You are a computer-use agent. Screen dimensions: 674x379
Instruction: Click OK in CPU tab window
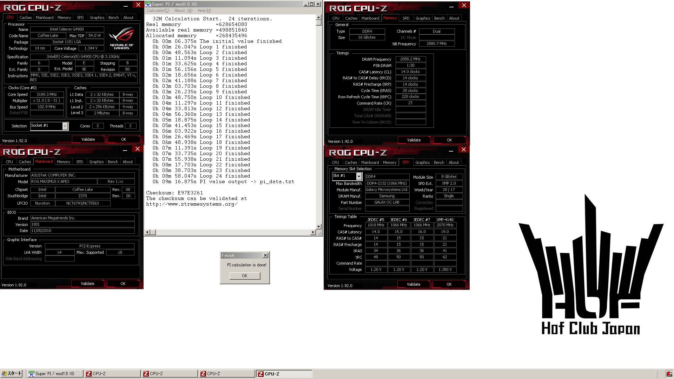[x=124, y=139]
